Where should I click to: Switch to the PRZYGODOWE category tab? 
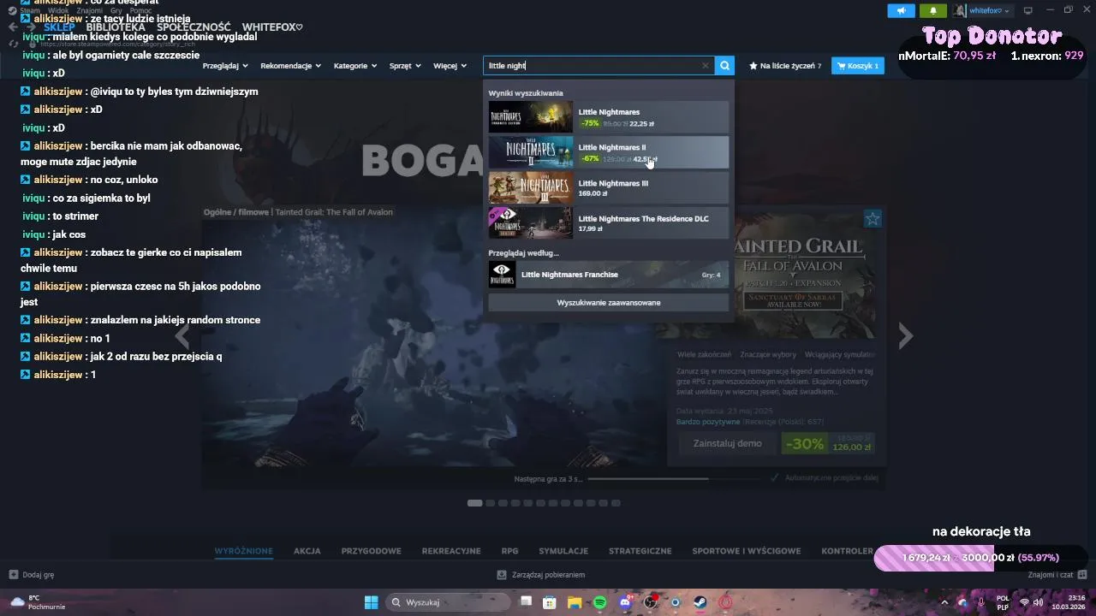(371, 551)
